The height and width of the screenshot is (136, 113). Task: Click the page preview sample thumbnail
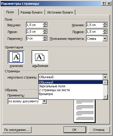point(84,111)
